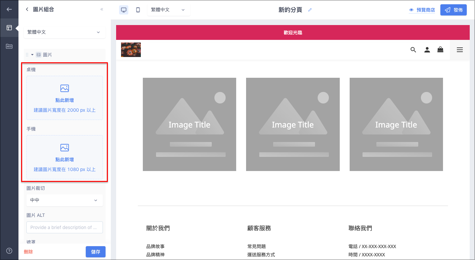The image size is (475, 260).
Task: Select the middle Image Title placeholder
Action: pos(293,125)
